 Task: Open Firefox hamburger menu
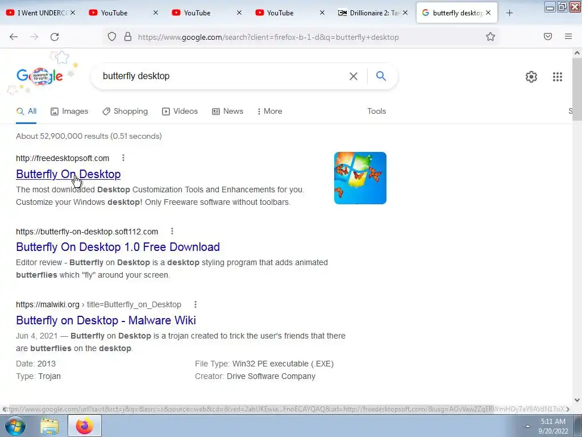coord(568,36)
